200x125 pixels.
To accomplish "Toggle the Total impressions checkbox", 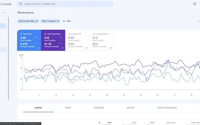I will coord(45,34).
